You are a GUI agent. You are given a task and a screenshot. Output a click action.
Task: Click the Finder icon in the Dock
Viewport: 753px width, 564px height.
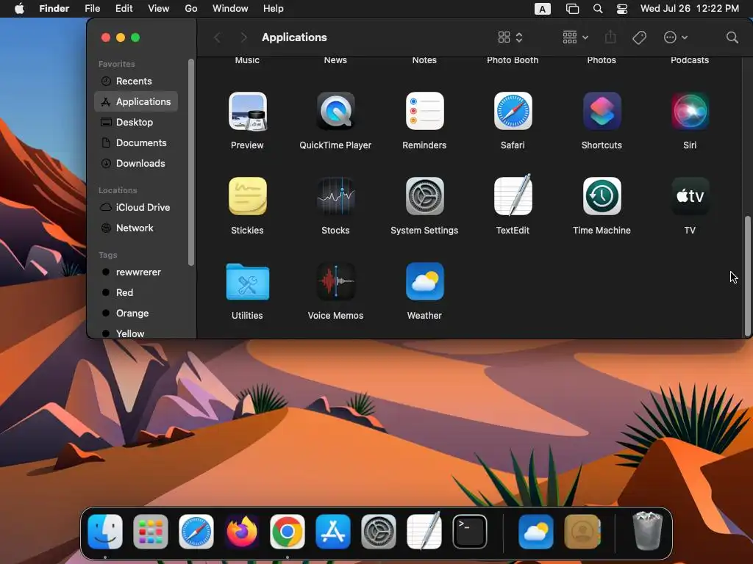105,532
